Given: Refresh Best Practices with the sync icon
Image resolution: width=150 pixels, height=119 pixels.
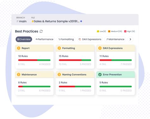Looking at the screenshot, I should [41, 31].
